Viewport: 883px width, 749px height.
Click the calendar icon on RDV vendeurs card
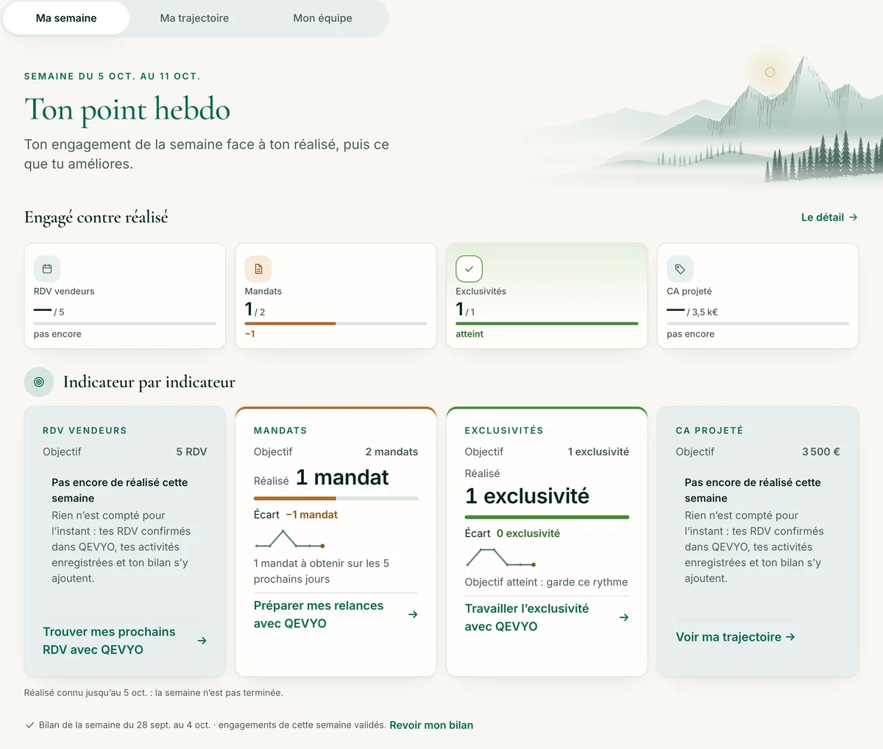pos(47,269)
